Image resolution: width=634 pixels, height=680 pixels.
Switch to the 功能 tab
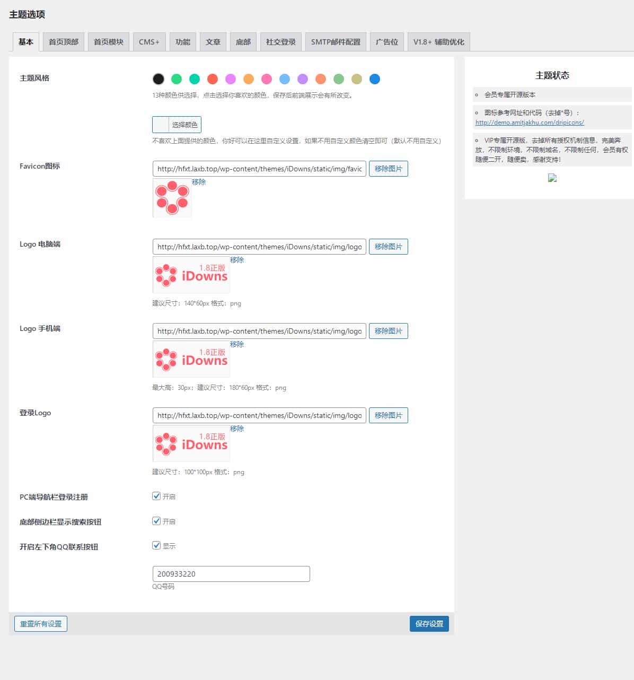pyautogui.click(x=183, y=41)
